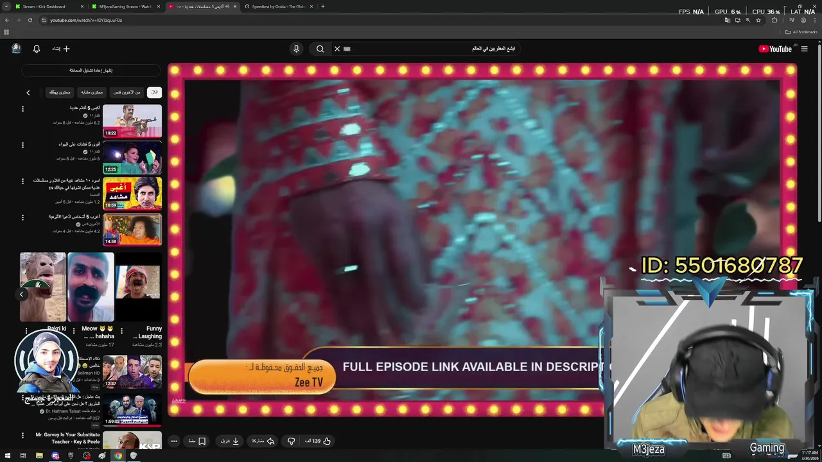
Task: Select the 'من الآخرين فمس' filter chip
Action: tap(127, 92)
